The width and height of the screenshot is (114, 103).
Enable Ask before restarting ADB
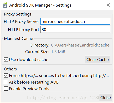tap(6, 82)
